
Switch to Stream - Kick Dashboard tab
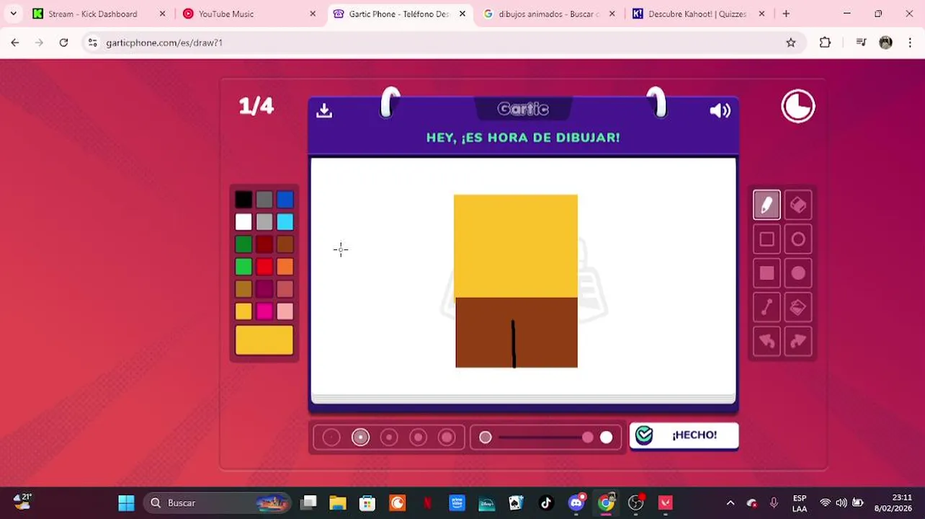[99, 14]
